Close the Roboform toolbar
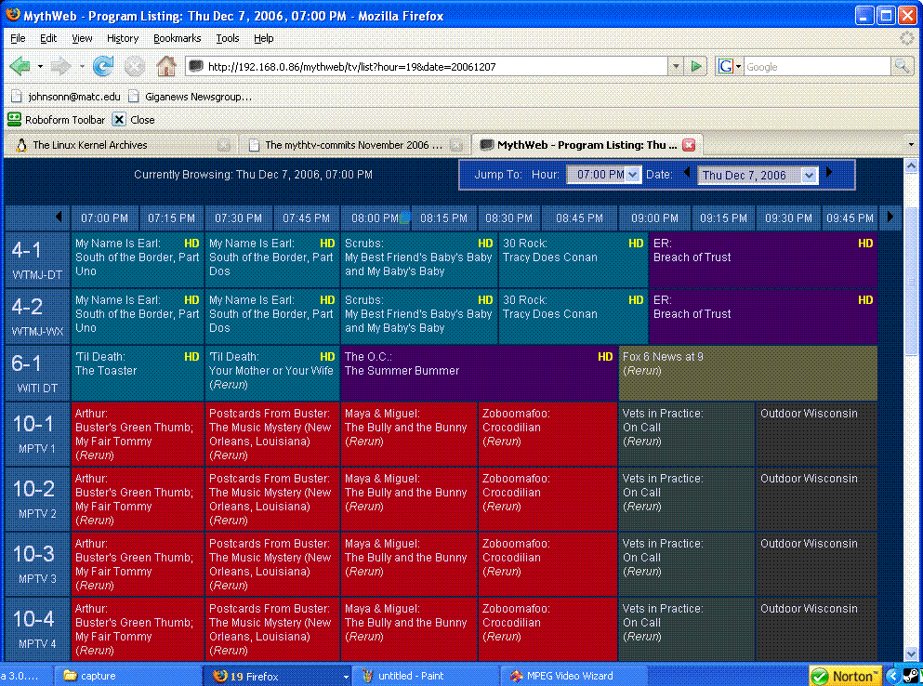Image resolution: width=923 pixels, height=686 pixels. (119, 120)
